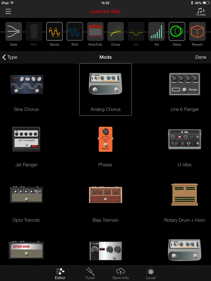Switch to the Editor tab

pyautogui.click(x=60, y=274)
